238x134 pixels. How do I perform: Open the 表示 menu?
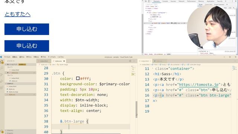click(29, 57)
